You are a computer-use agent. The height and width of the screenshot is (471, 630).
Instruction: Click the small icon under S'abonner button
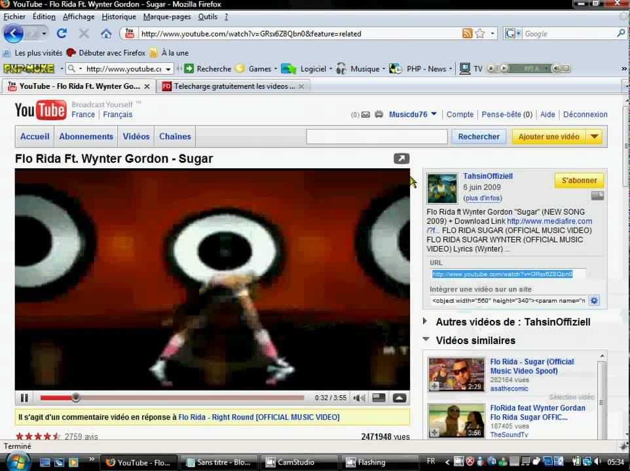pyautogui.click(x=597, y=196)
